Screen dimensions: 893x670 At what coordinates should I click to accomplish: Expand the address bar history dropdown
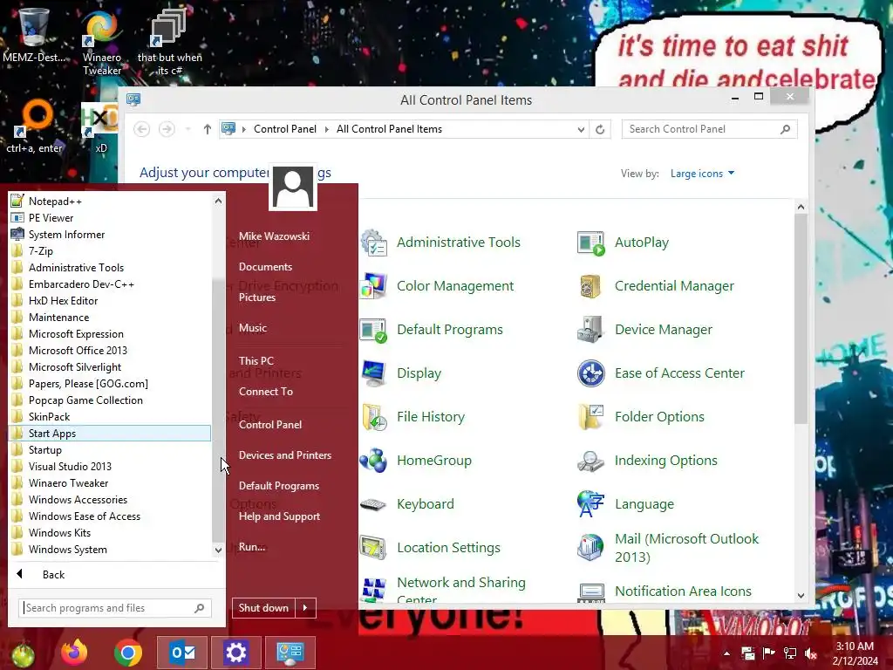point(581,129)
